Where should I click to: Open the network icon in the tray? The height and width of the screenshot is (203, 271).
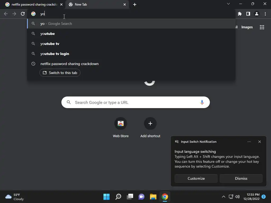[231, 197]
